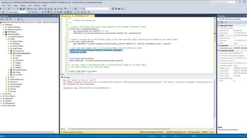The image size is (247, 138).
Task: Close the SQLQuery2.sql tab
Action: point(93,16)
